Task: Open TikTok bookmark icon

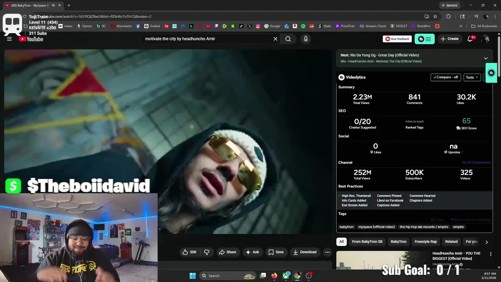Action: [241, 26]
